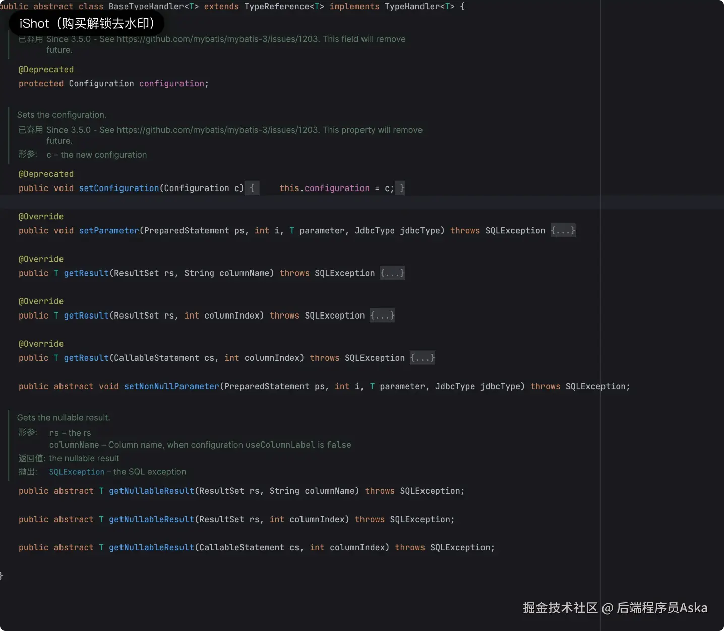This screenshot has height=631, width=724.
Task: Click 'the nullable result' return doc text
Action: 84,459
